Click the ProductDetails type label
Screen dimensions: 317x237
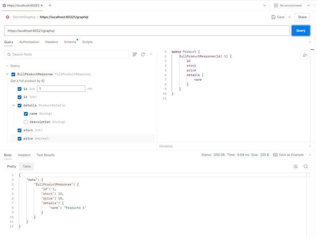[52, 106]
